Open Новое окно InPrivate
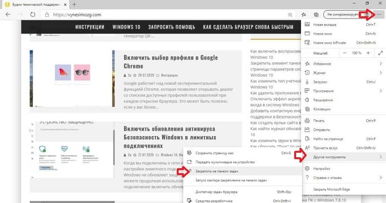This screenshot has width=386, height=203. [344, 42]
